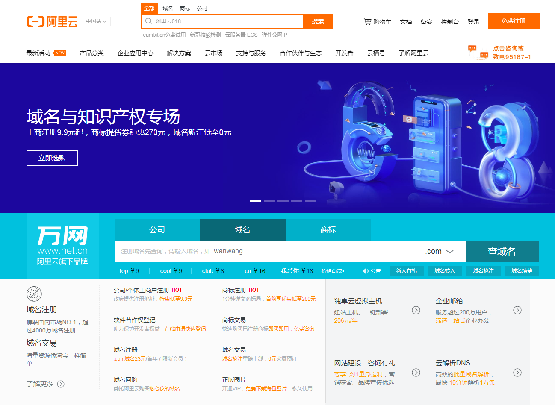Screen dimensions: 555x408
Task: Click arrow icon for 云解析DNS
Action: [x=517, y=373]
